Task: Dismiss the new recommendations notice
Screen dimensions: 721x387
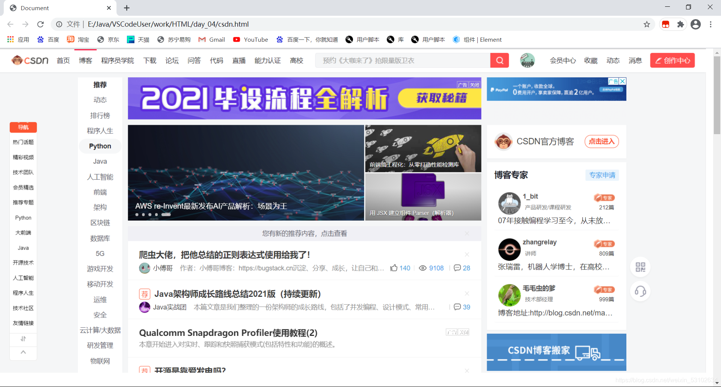Action: tap(467, 233)
